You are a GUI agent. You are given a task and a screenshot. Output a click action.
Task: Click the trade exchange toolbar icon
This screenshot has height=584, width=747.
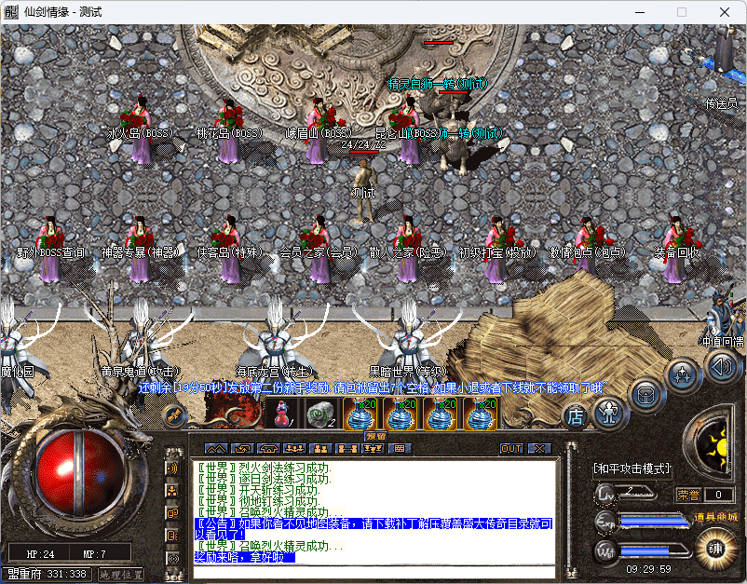[x=242, y=449]
